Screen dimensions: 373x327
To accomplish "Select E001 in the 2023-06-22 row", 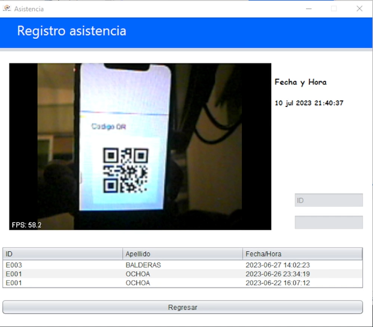I will [62, 283].
